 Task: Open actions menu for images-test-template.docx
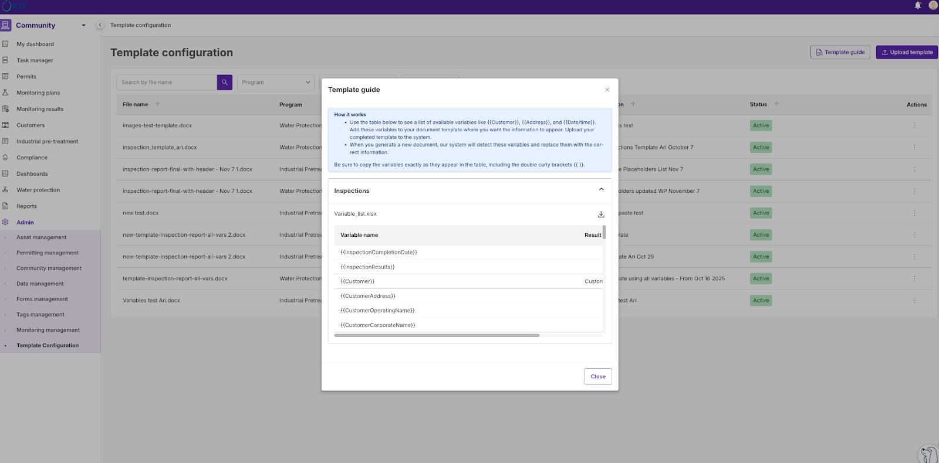tap(914, 125)
